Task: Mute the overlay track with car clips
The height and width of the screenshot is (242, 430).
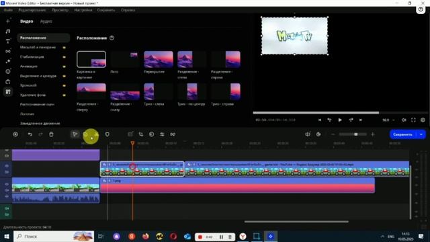Action: (x=7, y=172)
